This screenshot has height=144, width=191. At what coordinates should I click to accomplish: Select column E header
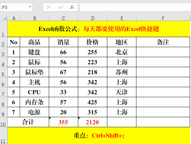click(x=122, y=18)
